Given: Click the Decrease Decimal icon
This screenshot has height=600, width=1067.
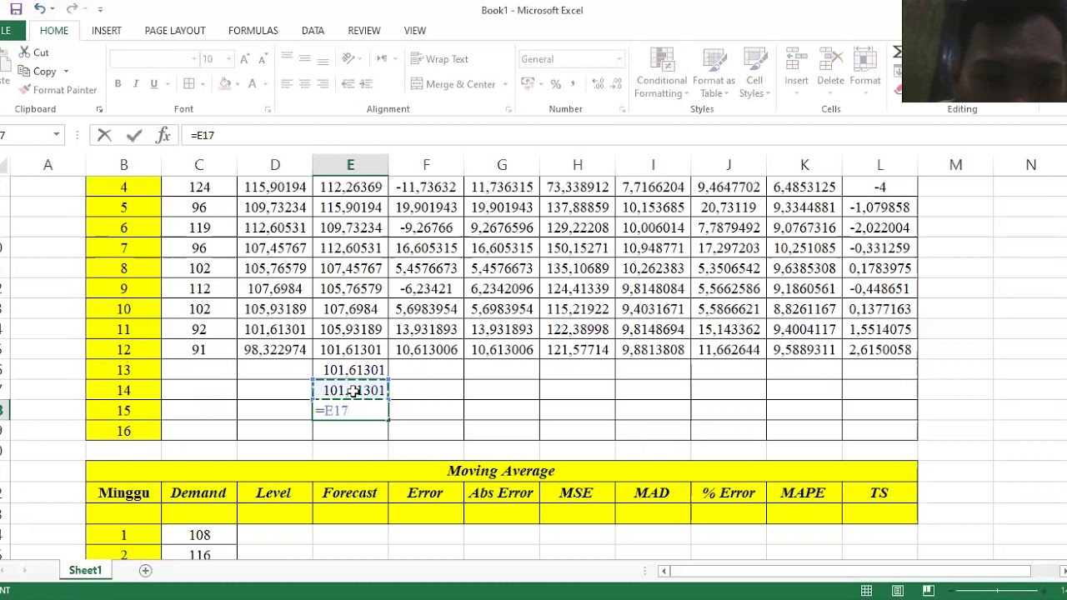Looking at the screenshot, I should tap(618, 84).
